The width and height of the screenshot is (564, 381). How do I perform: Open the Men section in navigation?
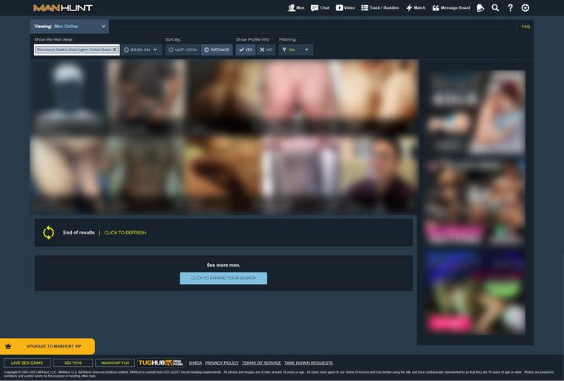click(x=295, y=7)
